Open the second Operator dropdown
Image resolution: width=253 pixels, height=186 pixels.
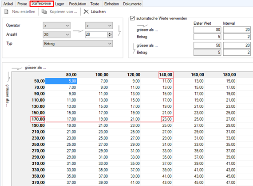coord(99,26)
